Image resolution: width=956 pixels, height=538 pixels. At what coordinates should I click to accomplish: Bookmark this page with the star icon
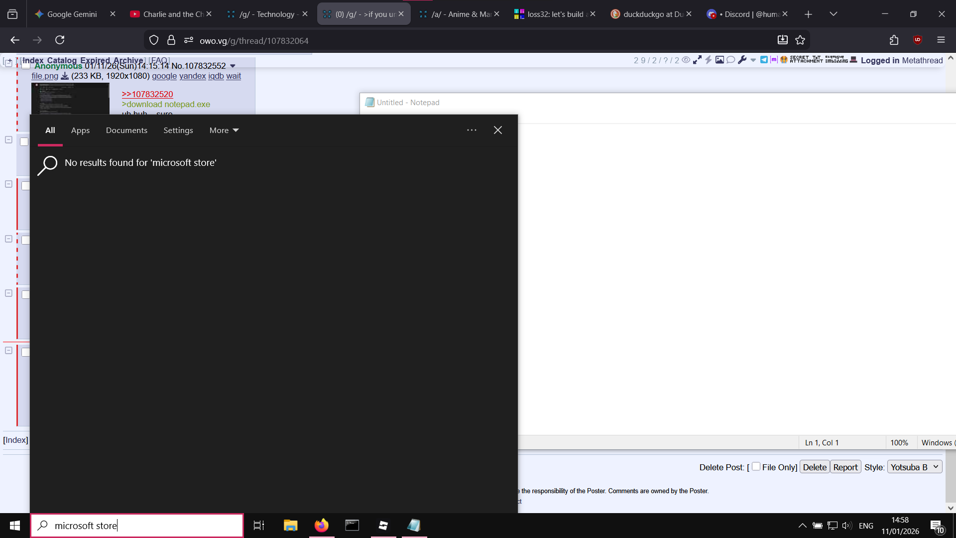click(x=800, y=40)
